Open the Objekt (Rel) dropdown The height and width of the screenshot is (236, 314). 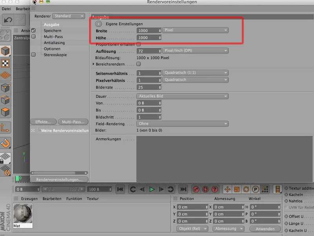[192, 229]
